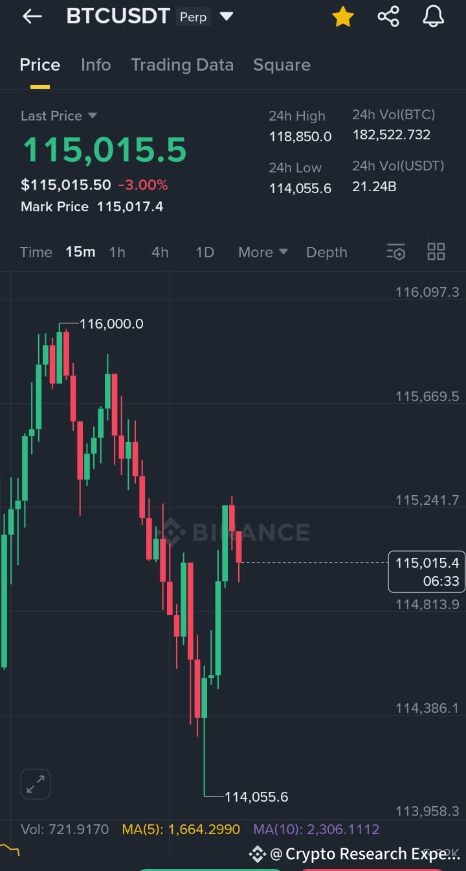Viewport: 466px width, 871px height.
Task: Switch chart layout using the grid icon
Action: coord(436,252)
